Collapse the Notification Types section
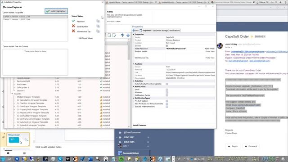Screen dimensions: 288x162 134,98
